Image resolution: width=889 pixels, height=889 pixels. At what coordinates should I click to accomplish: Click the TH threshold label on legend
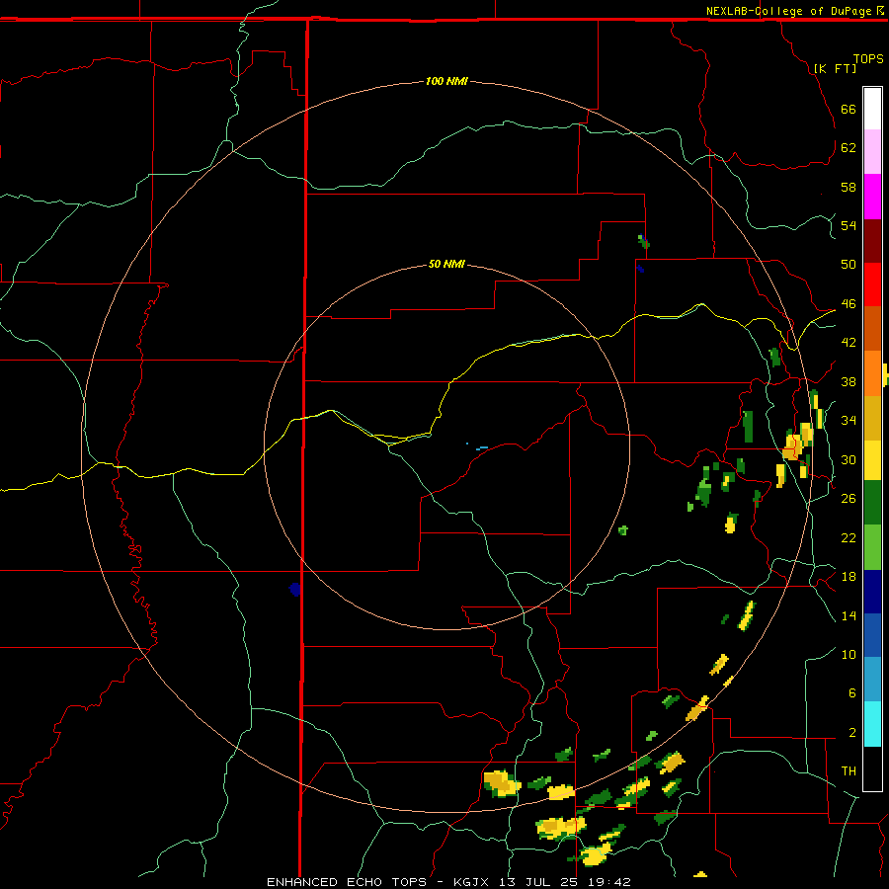pyautogui.click(x=849, y=770)
